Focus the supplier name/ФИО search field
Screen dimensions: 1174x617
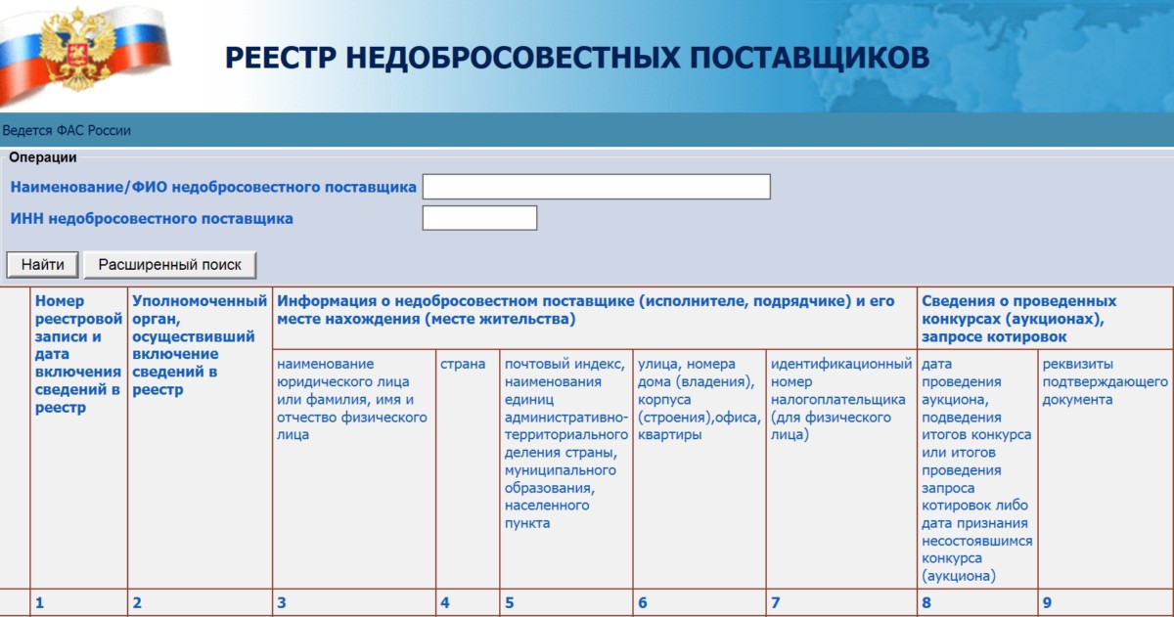596,187
